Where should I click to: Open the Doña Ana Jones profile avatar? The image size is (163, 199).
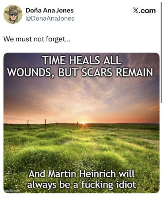(13, 14)
